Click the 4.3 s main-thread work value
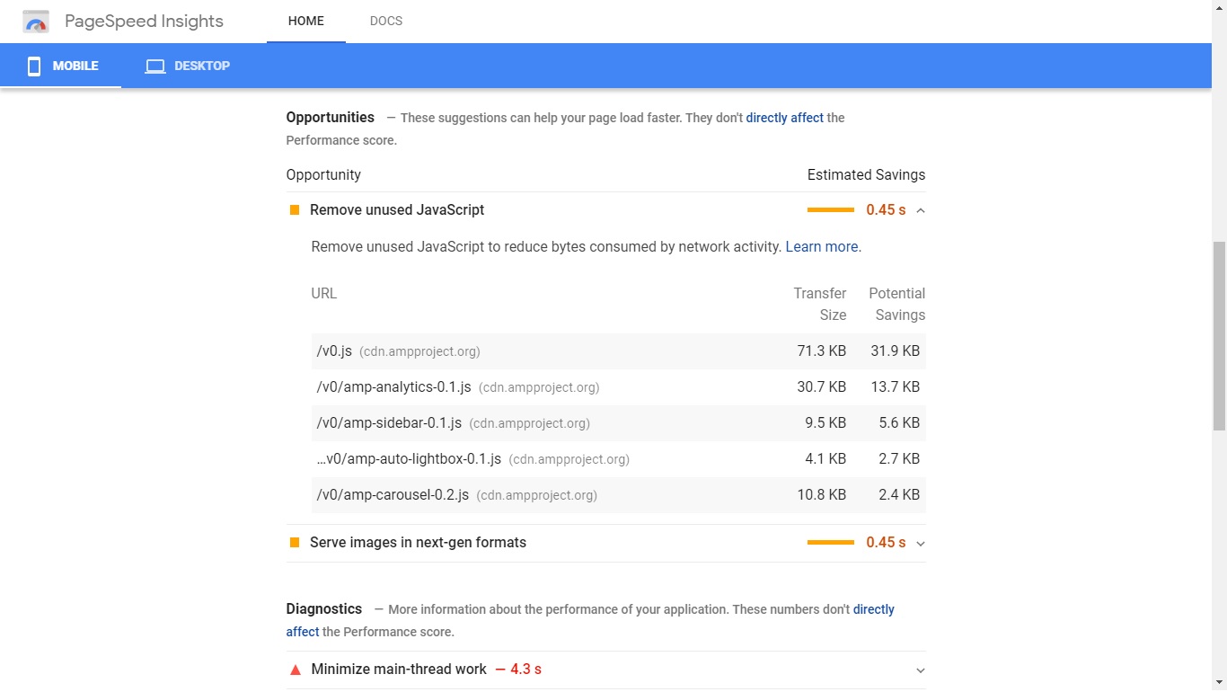 [x=525, y=669]
